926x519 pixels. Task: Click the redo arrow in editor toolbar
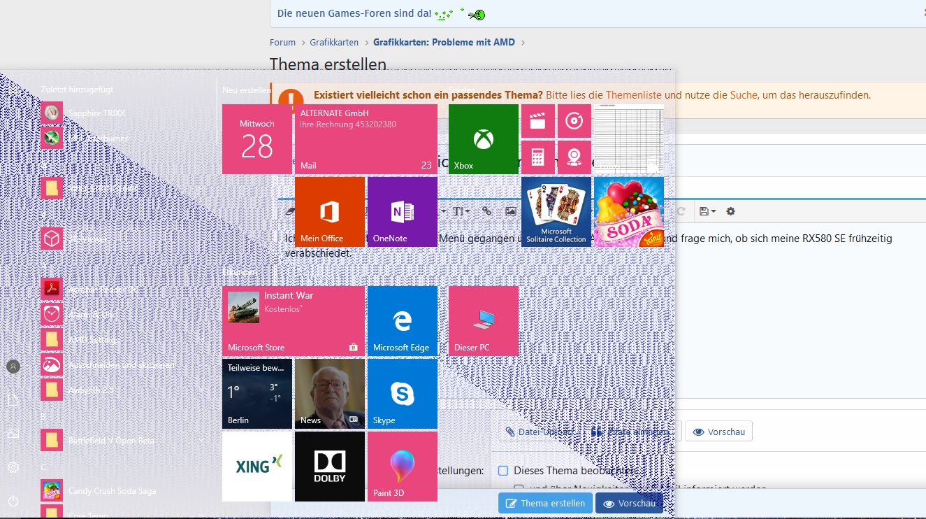click(x=681, y=211)
